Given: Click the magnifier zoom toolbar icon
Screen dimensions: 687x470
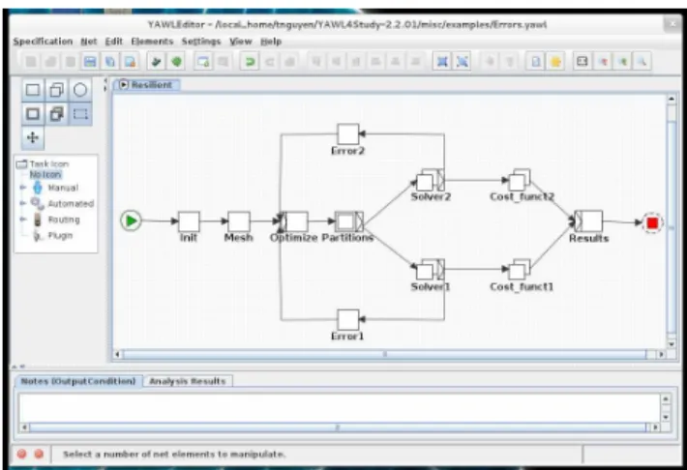Looking at the screenshot, I should click(x=642, y=61).
